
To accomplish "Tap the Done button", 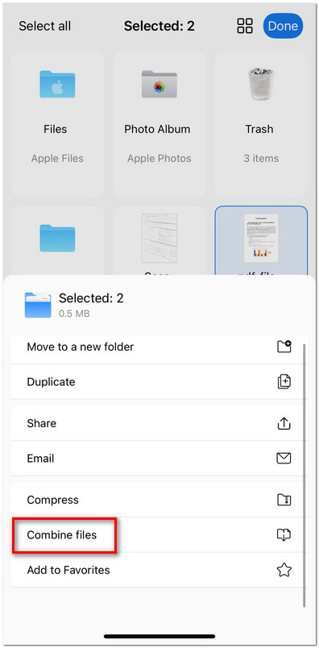I will pos(283,26).
